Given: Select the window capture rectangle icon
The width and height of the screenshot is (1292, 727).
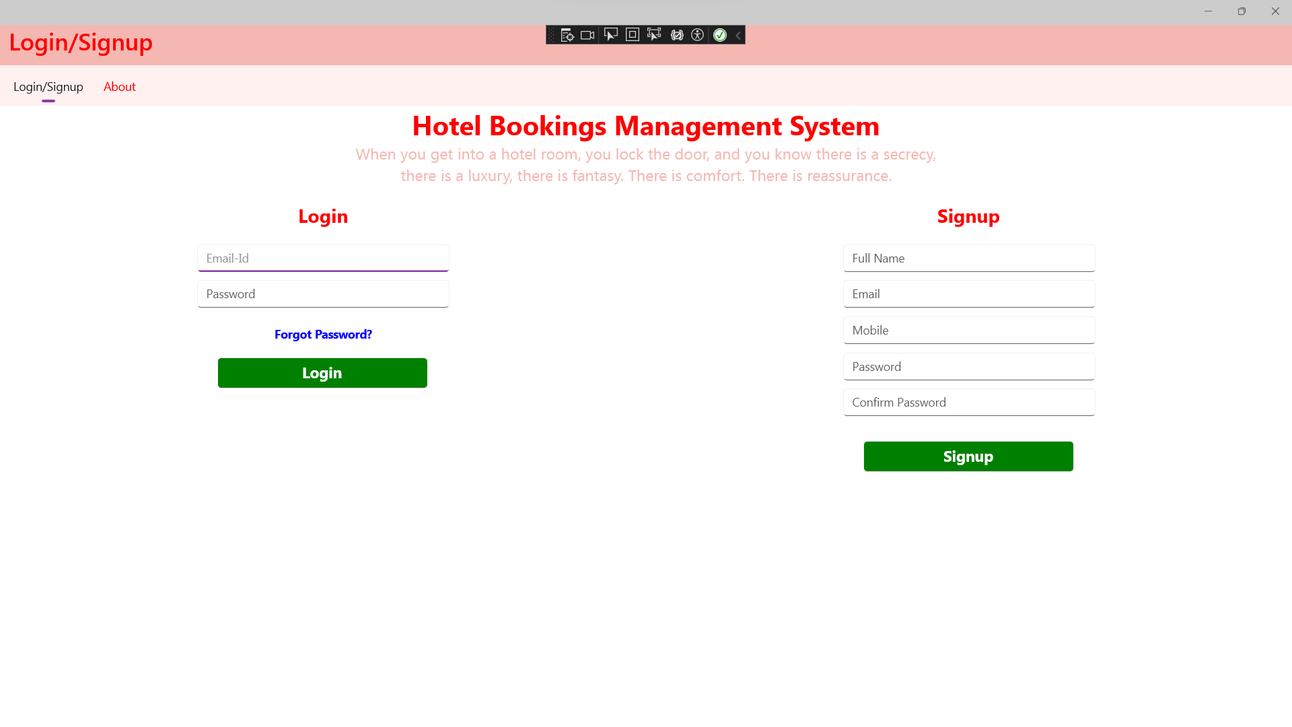Looking at the screenshot, I should pyautogui.click(x=632, y=34).
